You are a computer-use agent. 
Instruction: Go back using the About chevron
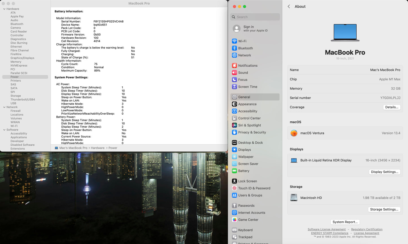289,6
